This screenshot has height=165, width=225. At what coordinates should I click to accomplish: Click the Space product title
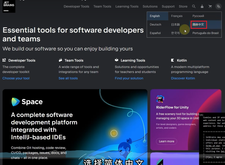click(32, 102)
